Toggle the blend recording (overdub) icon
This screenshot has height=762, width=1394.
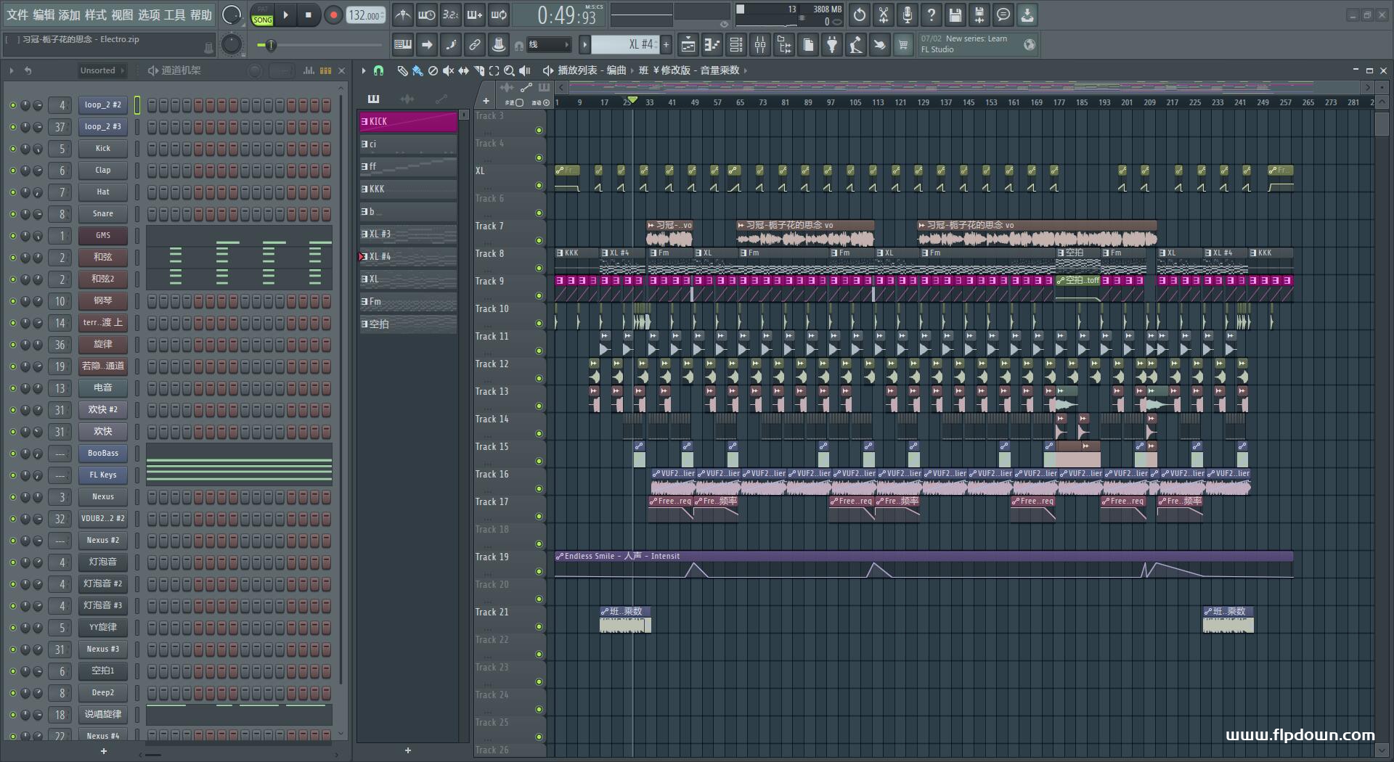click(475, 15)
